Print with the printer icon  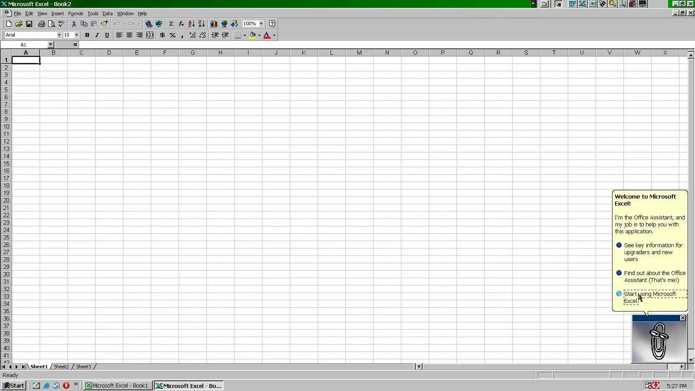coord(41,24)
